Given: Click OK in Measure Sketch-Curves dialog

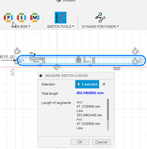Looking at the screenshot, I should [80, 142].
